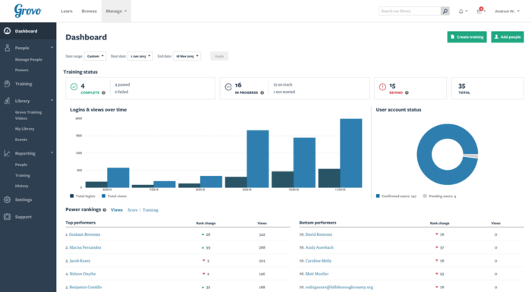Toggle Pending users legend entry
Image resolution: width=531 pixels, height=292 pixels.
tap(439, 196)
